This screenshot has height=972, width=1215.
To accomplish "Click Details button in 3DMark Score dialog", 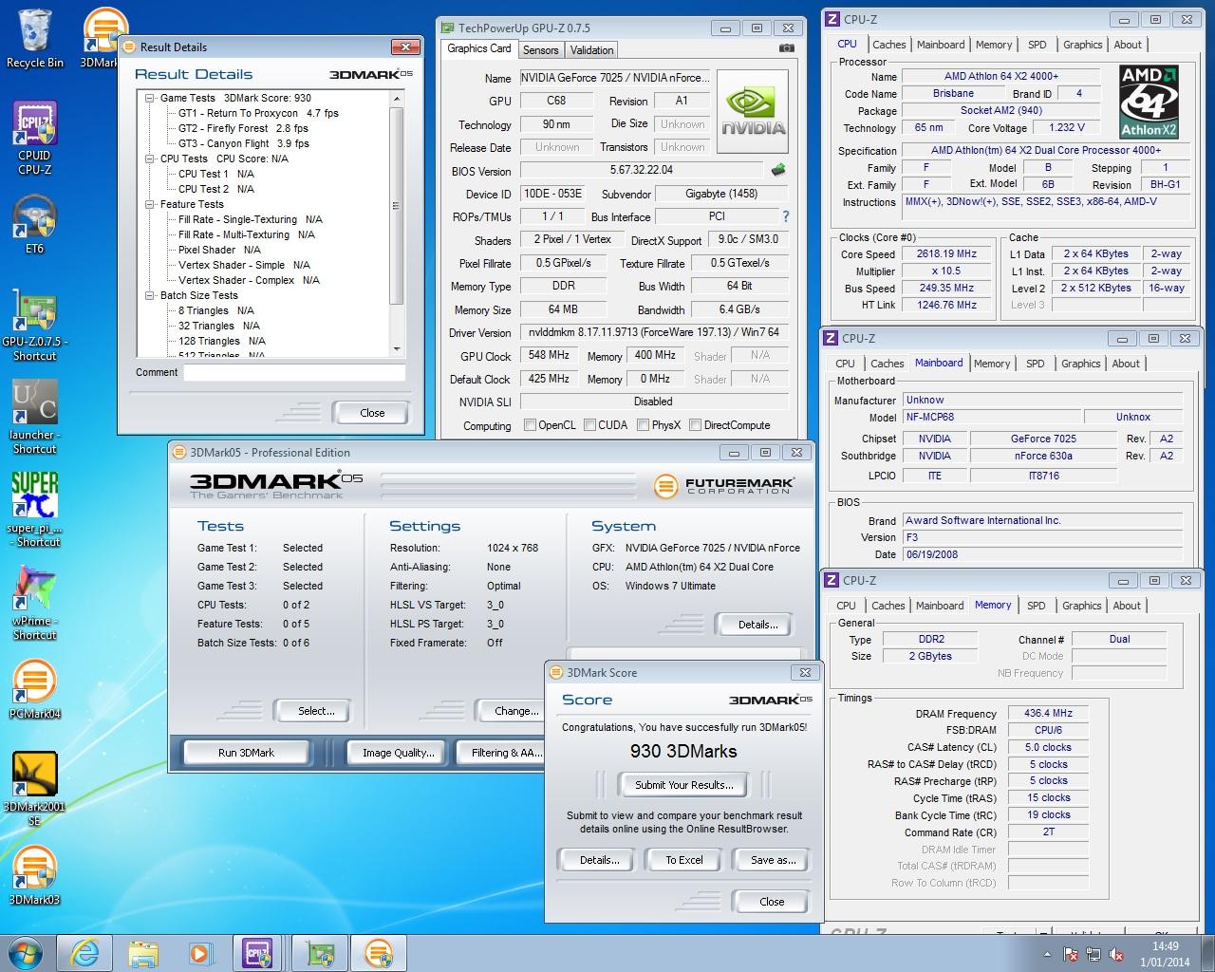I will coord(598,860).
